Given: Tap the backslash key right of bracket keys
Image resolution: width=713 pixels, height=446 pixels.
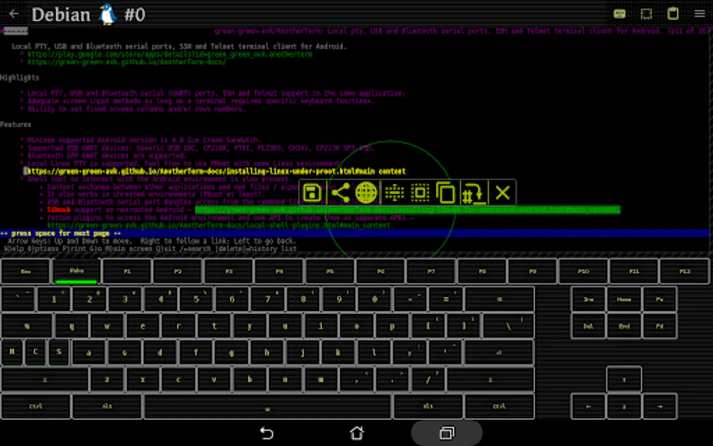Looking at the screenshot, I should tap(508, 326).
